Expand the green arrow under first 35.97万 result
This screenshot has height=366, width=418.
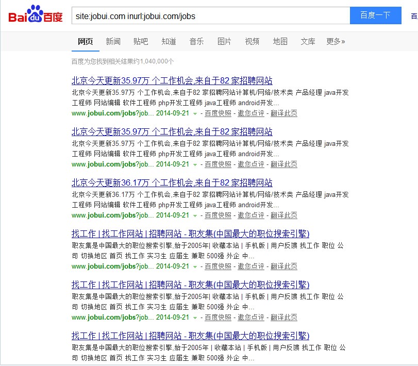point(195,114)
